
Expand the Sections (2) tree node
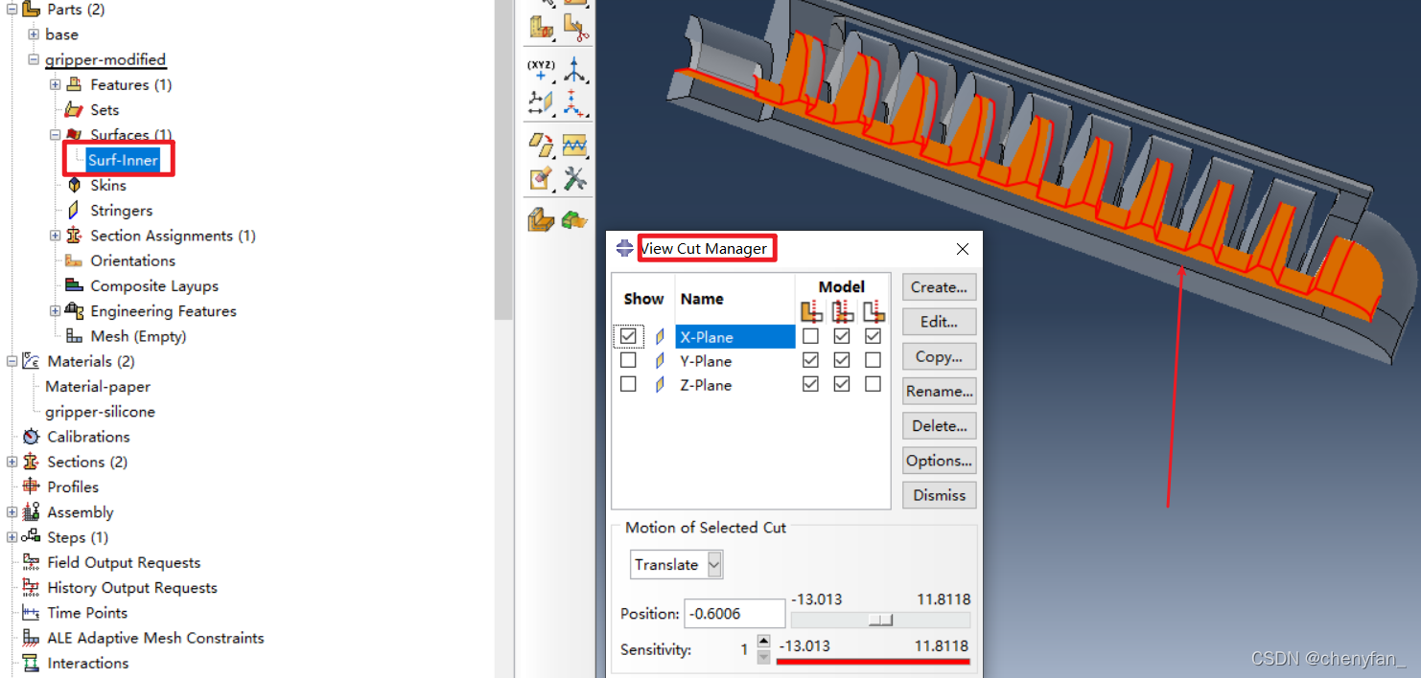coord(12,463)
